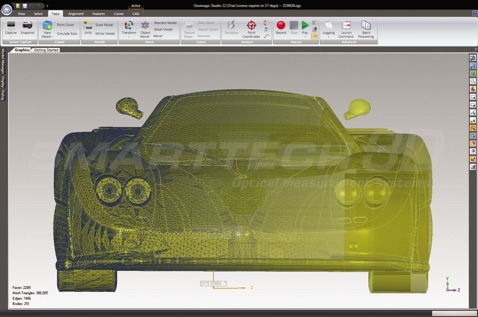Click the CSYS ZONDA - 1 label

tap(213, 283)
